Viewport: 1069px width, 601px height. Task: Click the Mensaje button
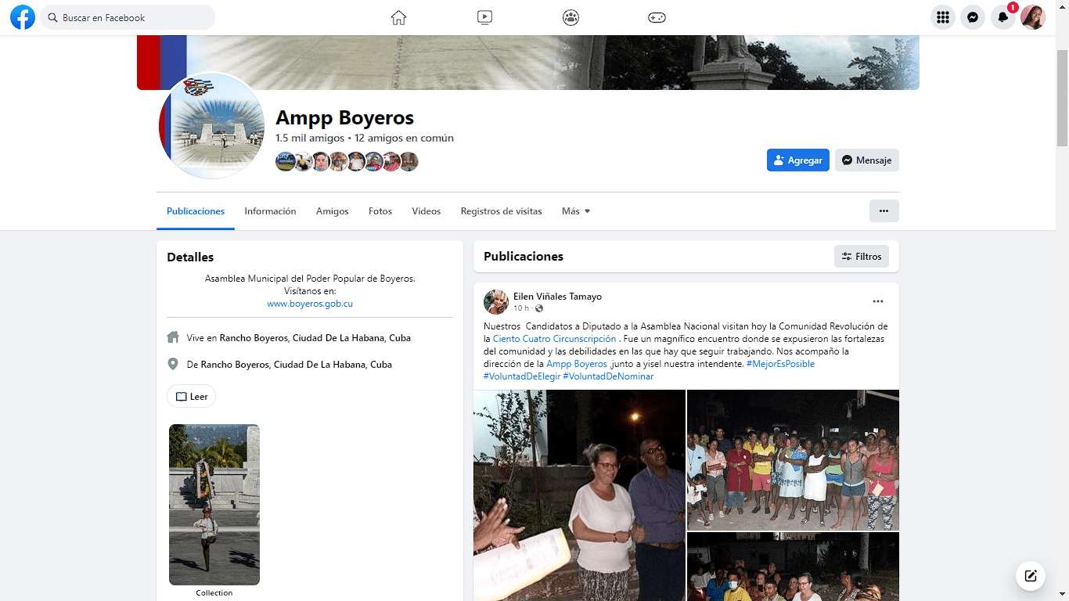point(867,160)
